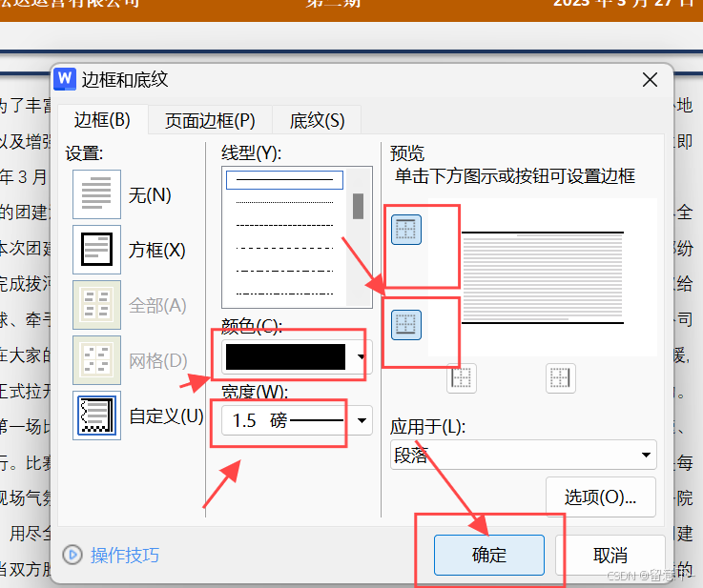Open the 边框(B) tab

coord(103,120)
